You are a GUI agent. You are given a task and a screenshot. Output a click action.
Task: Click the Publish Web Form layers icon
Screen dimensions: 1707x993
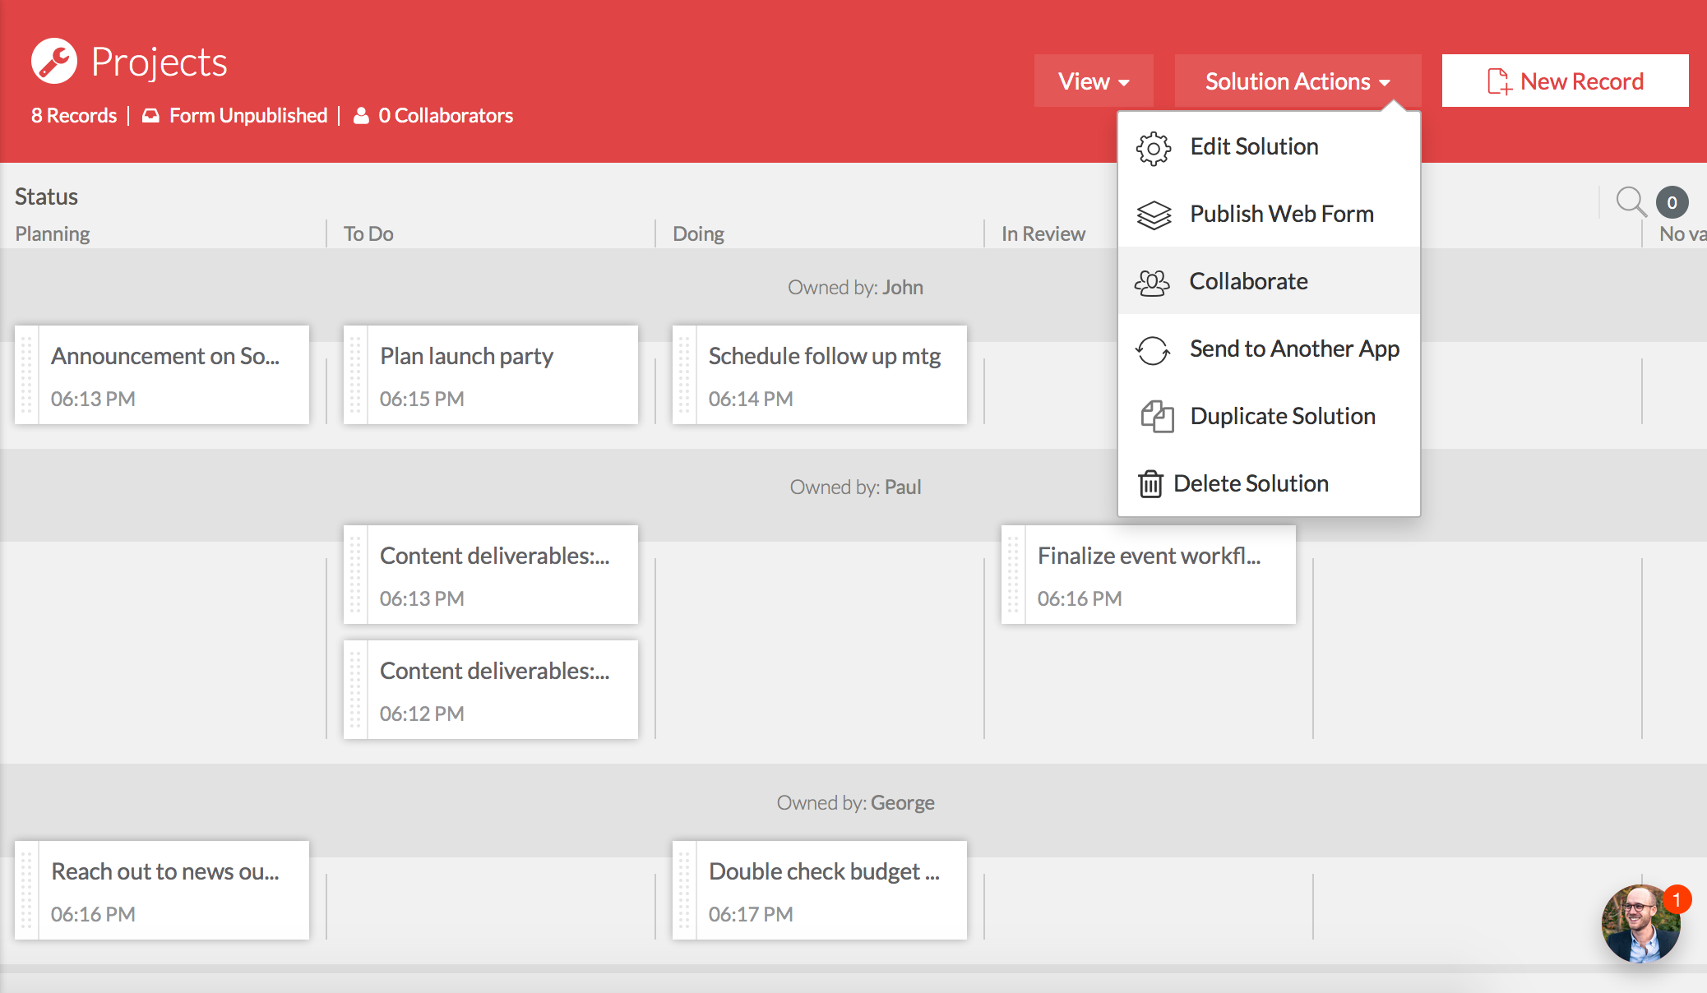click(1153, 215)
